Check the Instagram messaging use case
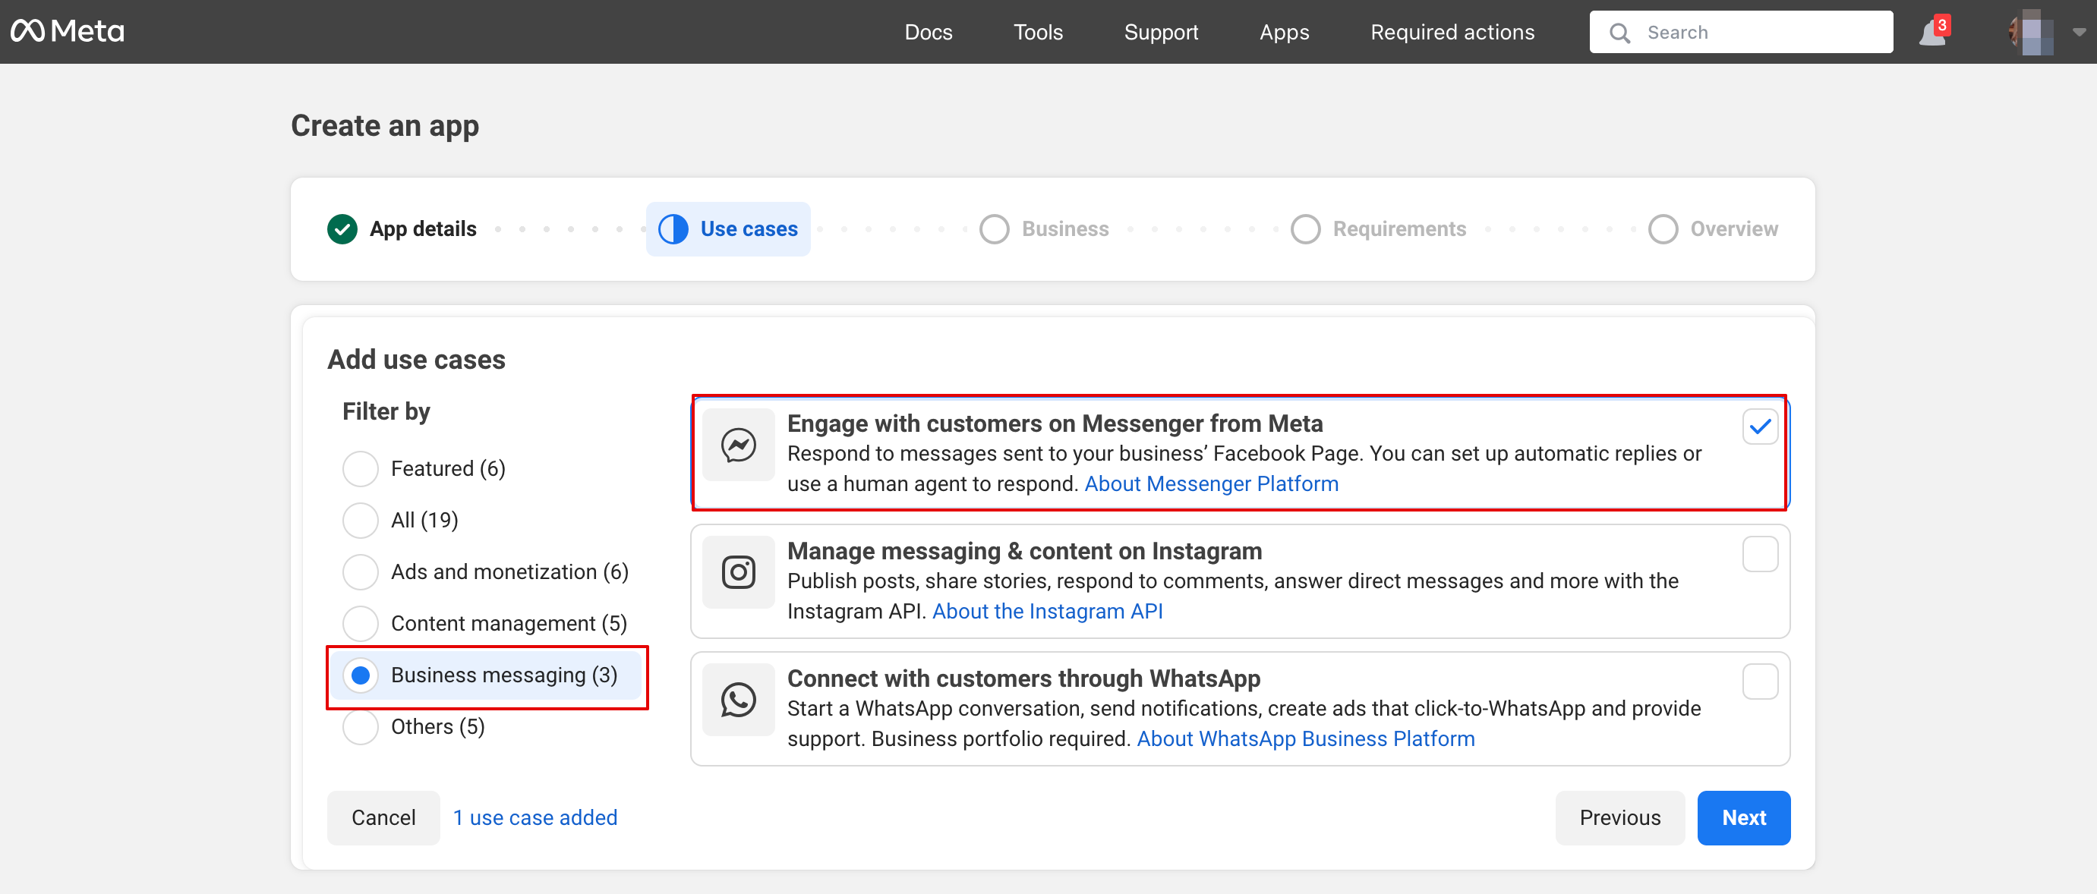 click(1760, 554)
